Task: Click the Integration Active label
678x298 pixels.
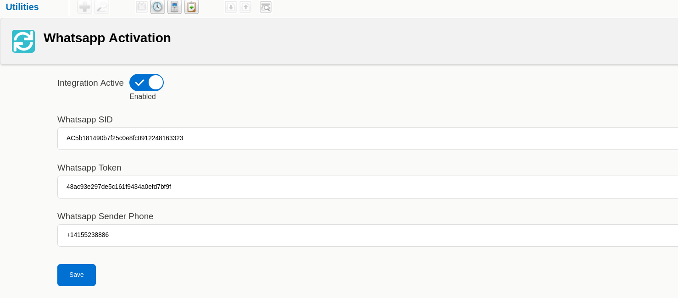Action: pos(90,83)
